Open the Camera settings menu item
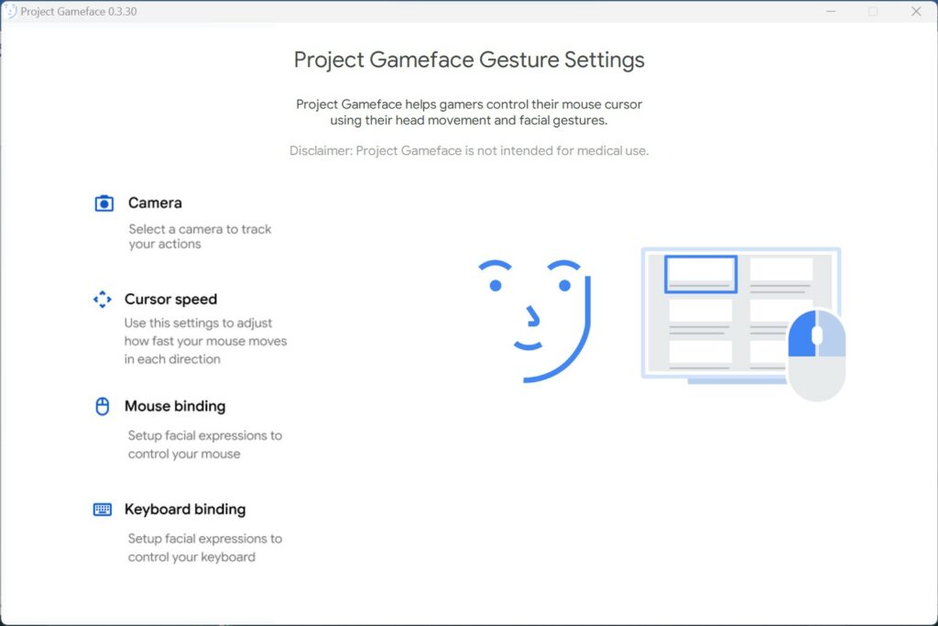The image size is (938, 626). pos(155,203)
